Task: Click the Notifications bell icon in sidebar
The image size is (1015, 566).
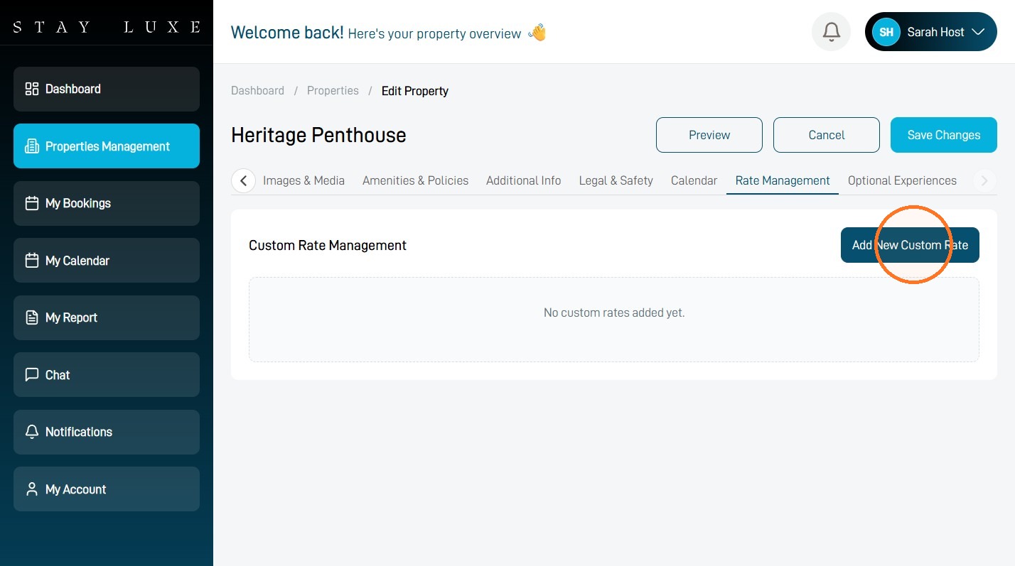Action: pos(32,432)
